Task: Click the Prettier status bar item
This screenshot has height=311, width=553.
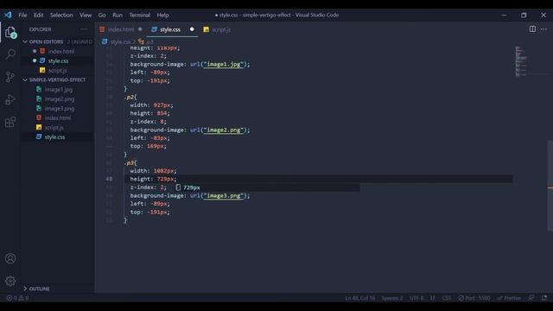Action: click(x=509, y=298)
